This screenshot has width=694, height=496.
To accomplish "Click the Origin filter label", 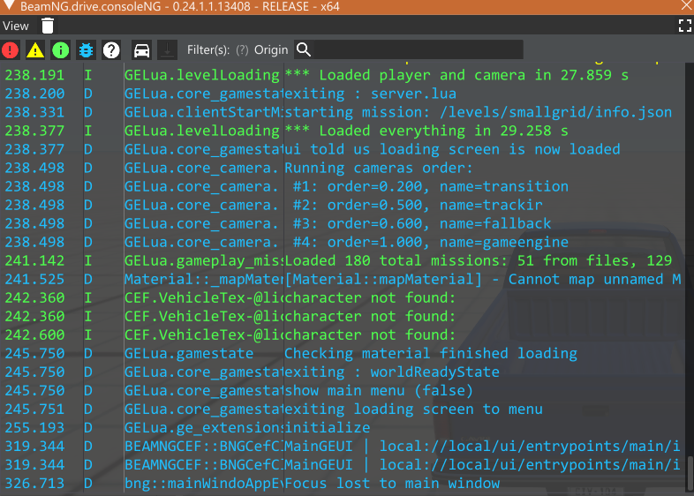I will [271, 50].
